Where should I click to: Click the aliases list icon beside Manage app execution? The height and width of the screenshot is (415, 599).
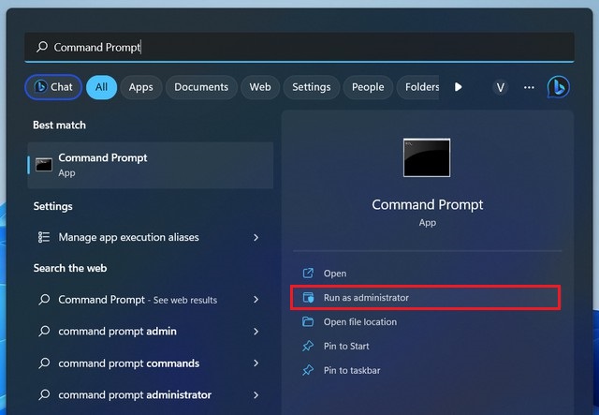(x=44, y=237)
